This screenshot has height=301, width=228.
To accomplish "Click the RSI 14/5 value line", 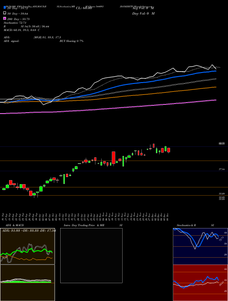I will coord(26,26).
